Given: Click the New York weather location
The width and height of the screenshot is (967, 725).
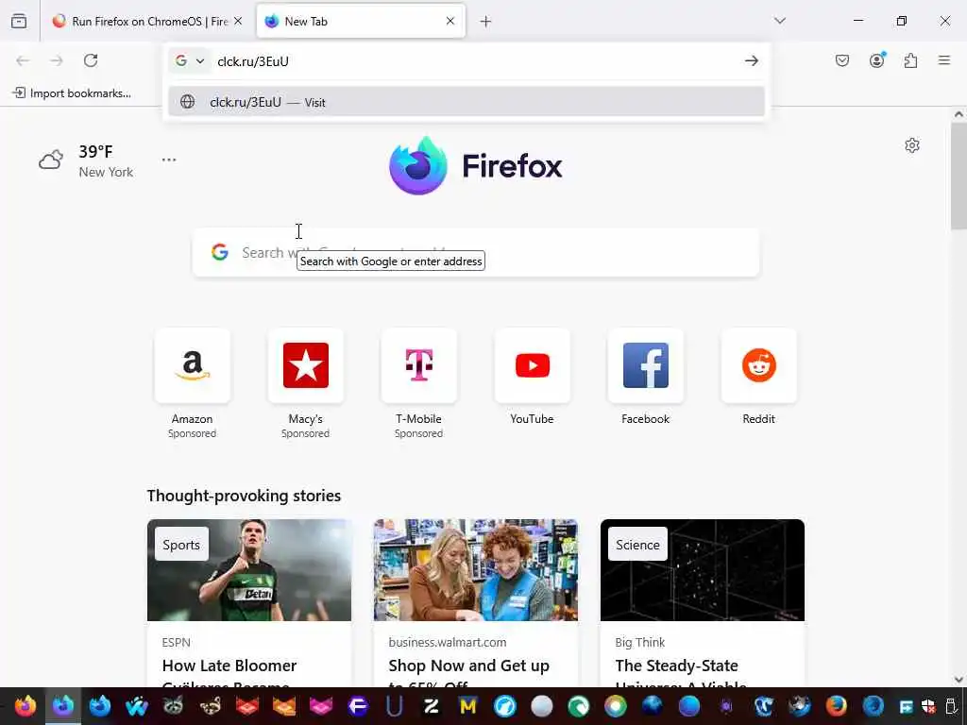Looking at the screenshot, I should pos(106,172).
